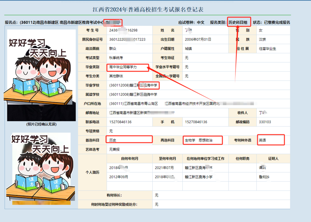Click the 至何年何月 column header
311x222 pixels.
click(x=167, y=159)
